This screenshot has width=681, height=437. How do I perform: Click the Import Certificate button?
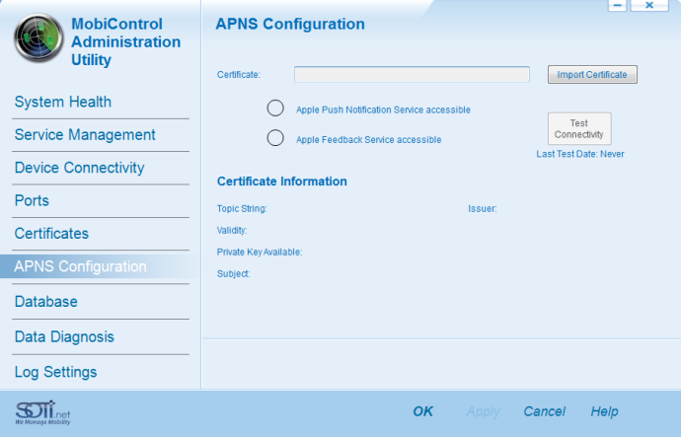(592, 75)
